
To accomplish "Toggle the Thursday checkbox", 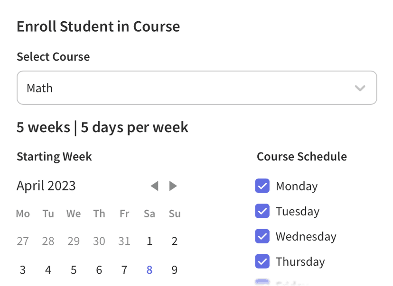I will pyautogui.click(x=262, y=261).
